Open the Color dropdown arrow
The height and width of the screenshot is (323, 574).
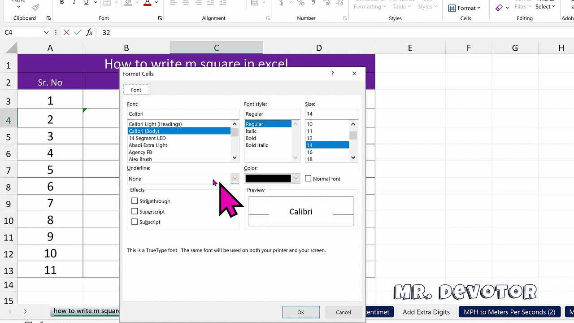tap(296, 179)
